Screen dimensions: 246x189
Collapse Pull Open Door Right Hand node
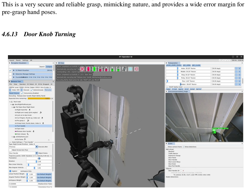point(12,107)
